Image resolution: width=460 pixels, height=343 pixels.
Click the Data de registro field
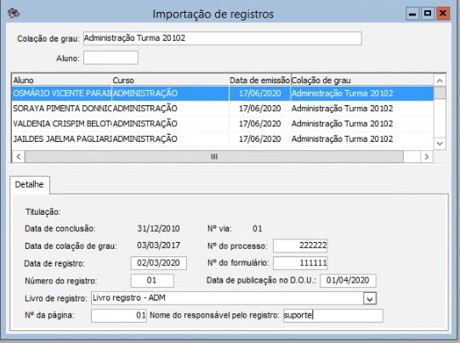click(x=158, y=262)
